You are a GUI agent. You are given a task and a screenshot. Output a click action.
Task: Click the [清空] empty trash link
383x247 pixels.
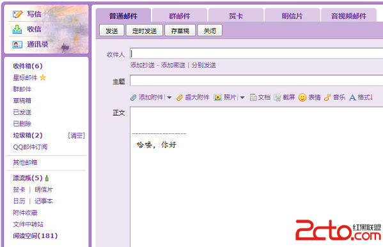pyautogui.click(x=77, y=135)
